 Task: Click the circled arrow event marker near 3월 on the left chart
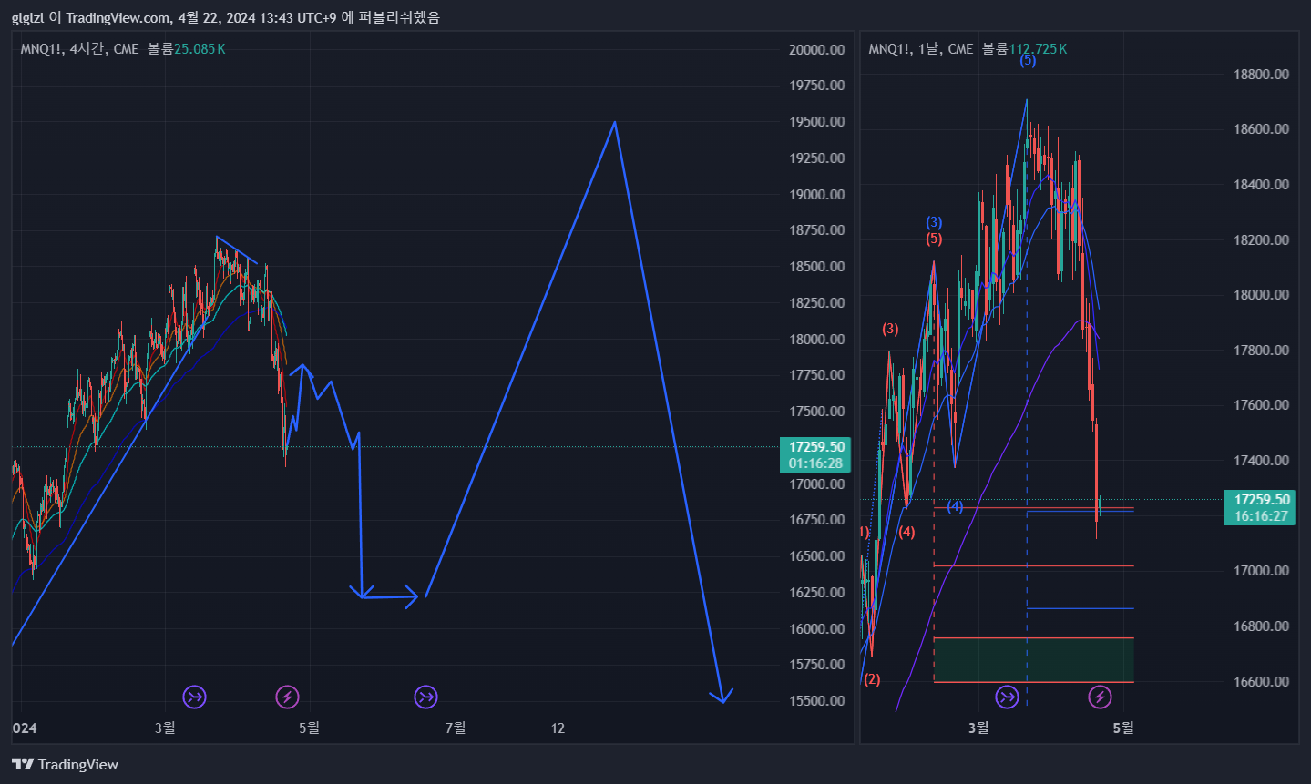[194, 697]
